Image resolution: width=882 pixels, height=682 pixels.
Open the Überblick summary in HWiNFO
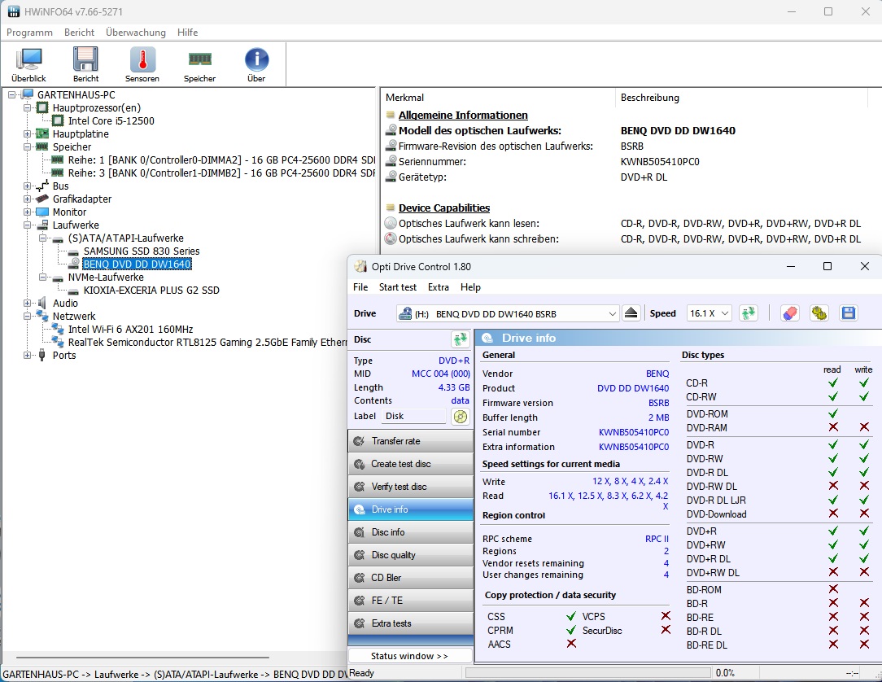tap(28, 65)
